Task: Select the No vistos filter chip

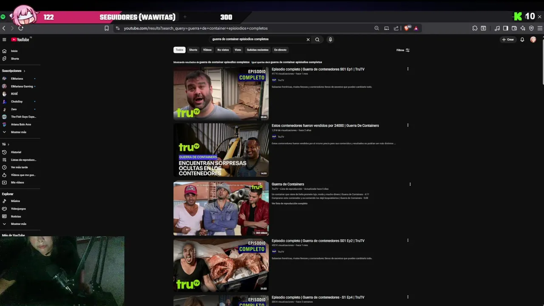Action: [223, 50]
